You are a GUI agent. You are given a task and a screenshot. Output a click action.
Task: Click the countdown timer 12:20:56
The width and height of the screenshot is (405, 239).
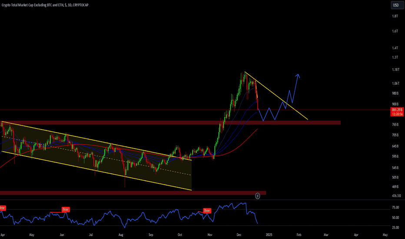pyautogui.click(x=397, y=114)
